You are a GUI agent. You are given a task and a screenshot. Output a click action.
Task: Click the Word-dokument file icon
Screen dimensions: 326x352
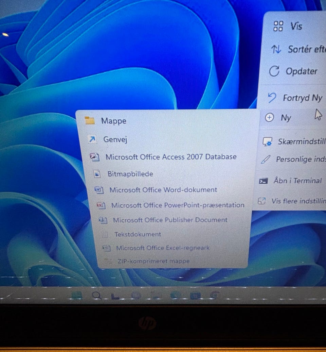point(99,190)
